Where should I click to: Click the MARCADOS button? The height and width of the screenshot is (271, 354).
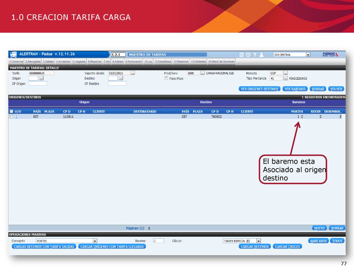coord(319,241)
